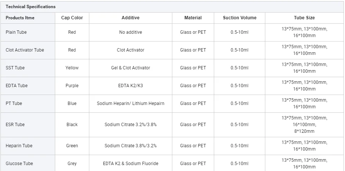The image size is (345, 171).
Task: Click the Gel & Clot Activator additive cell
Action: tap(130, 68)
